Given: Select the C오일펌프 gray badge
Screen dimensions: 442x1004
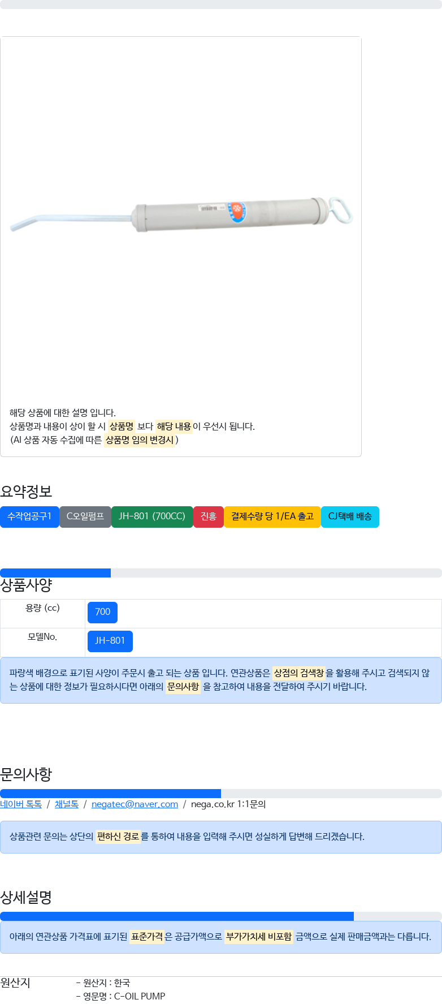Looking at the screenshot, I should click(x=85, y=516).
